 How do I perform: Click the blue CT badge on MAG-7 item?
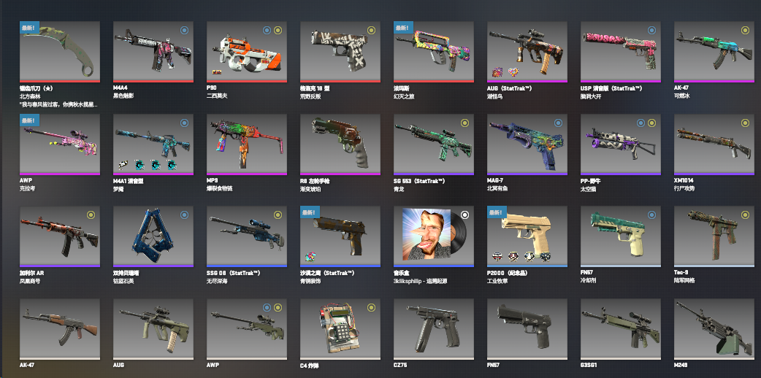click(558, 123)
